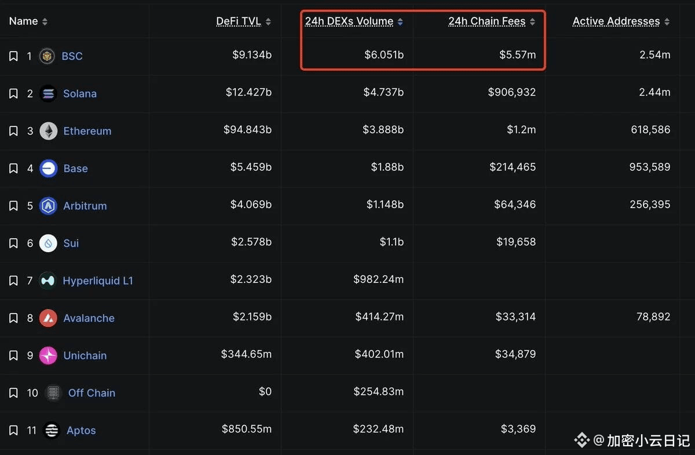
Task: Toggle bookmark for Ethereum
Action: coord(13,131)
